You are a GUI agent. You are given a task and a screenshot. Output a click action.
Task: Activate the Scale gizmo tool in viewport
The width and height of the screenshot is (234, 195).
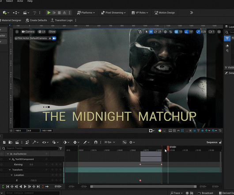160,32
